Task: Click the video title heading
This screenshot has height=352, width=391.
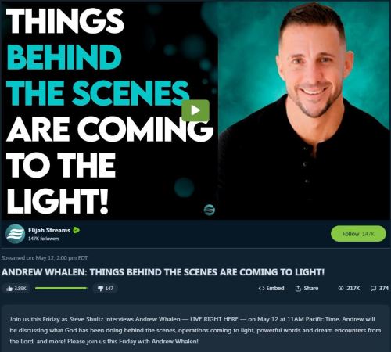Action: (x=163, y=272)
